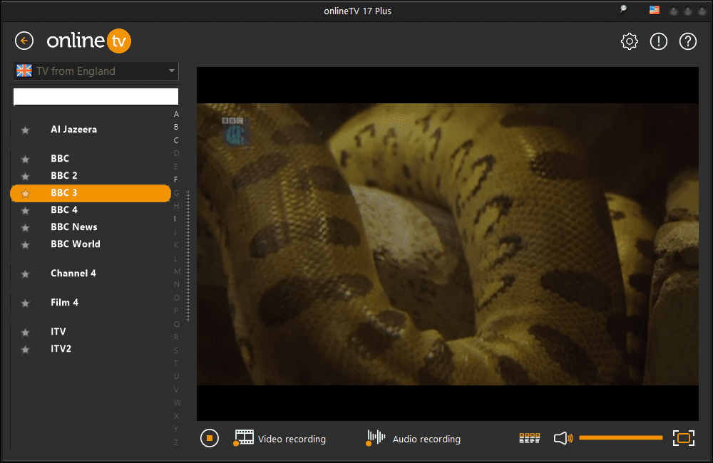Click the Audio recording label
Image resolution: width=713 pixels, height=463 pixels.
(426, 439)
